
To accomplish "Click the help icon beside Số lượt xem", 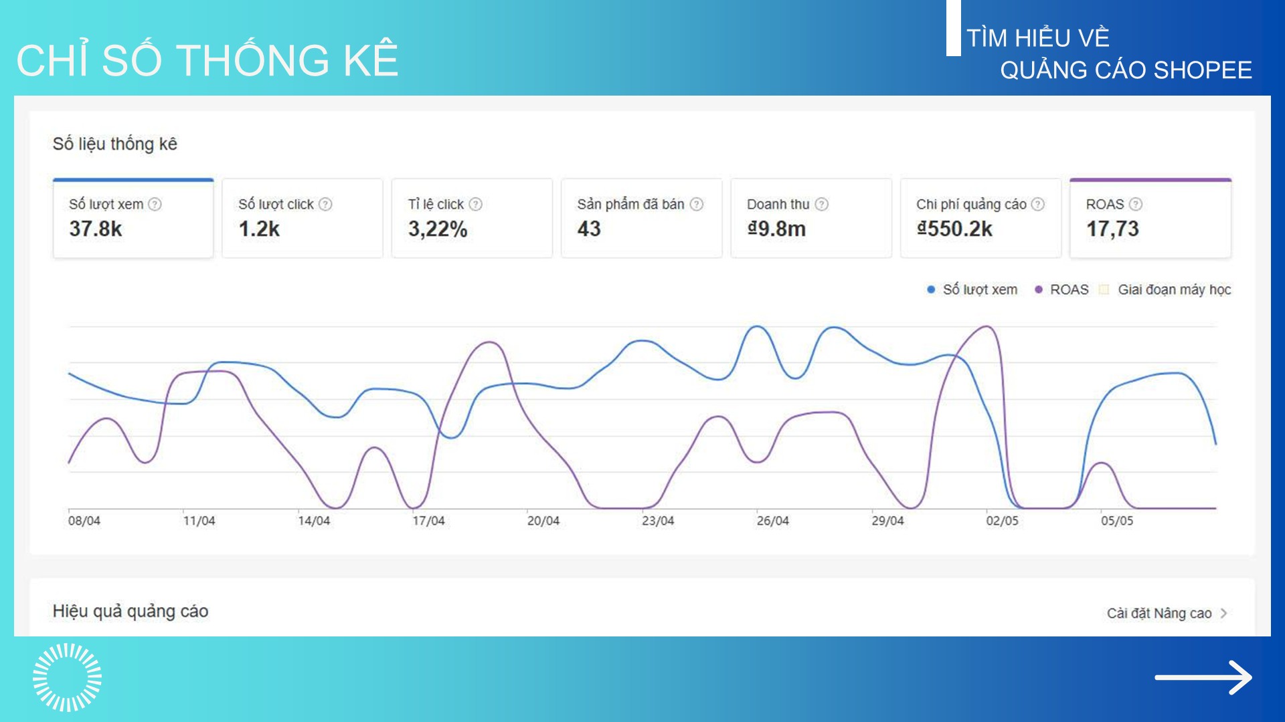I will 155,204.
